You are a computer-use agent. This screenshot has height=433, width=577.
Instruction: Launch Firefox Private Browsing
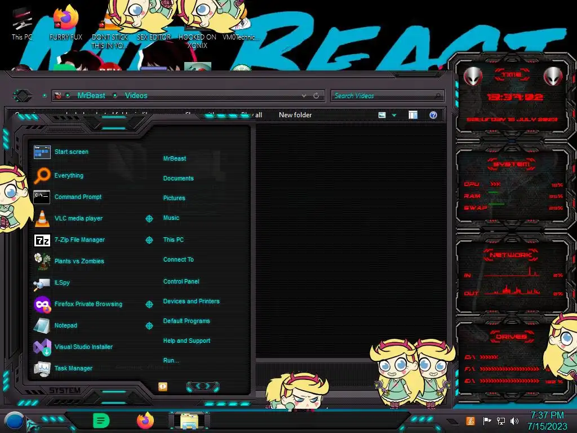[78, 304]
